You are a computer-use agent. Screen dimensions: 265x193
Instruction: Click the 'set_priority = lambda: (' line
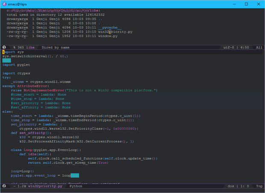point(36,124)
